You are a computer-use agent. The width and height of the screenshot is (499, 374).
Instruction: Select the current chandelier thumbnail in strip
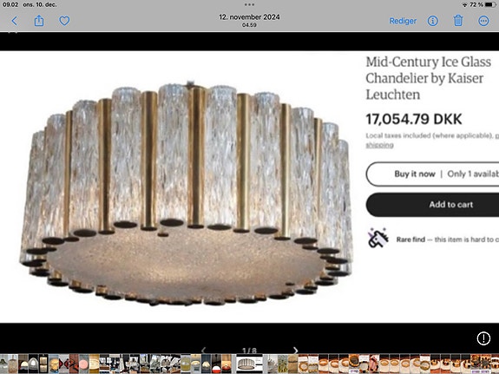point(249,364)
